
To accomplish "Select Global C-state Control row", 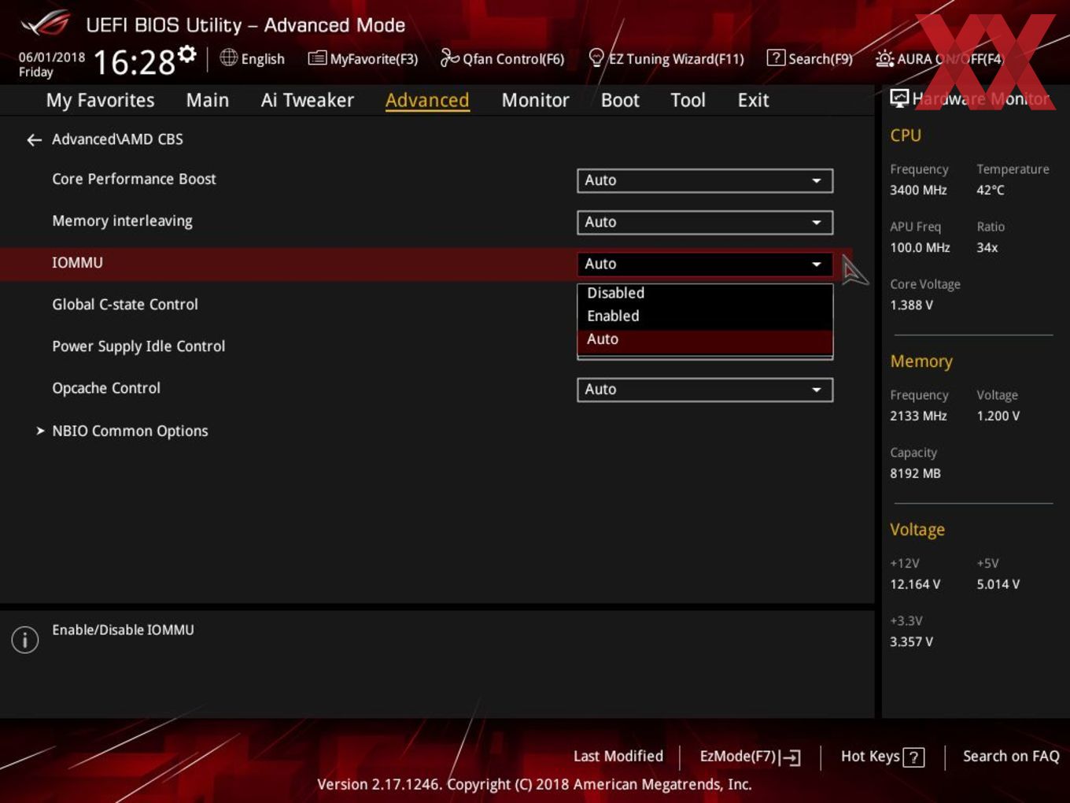I will pyautogui.click(x=125, y=305).
